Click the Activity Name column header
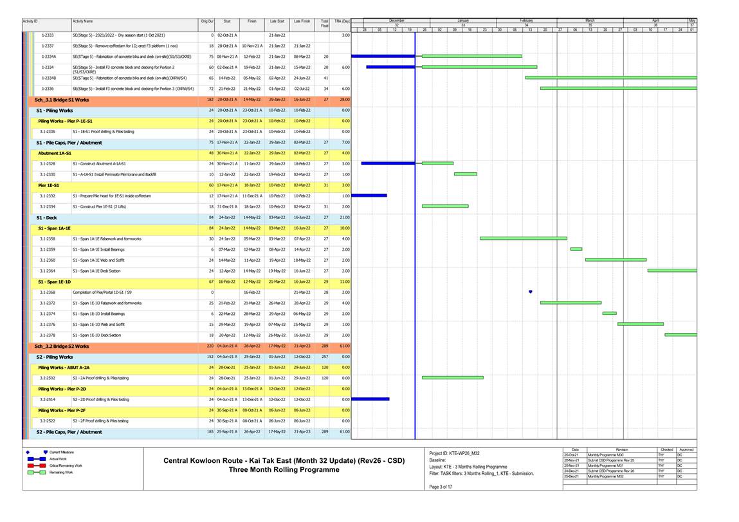739x522 pixels. 82,21
